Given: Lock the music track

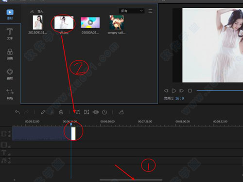Looking at the screenshot, I should [x=9, y=162].
